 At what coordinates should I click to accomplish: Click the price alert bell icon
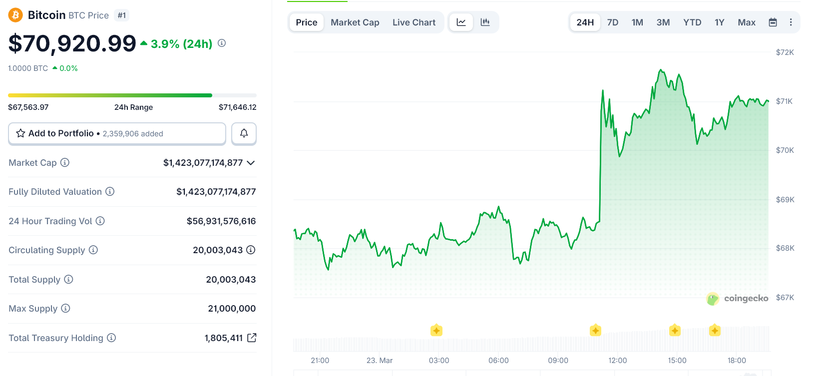pyautogui.click(x=244, y=133)
